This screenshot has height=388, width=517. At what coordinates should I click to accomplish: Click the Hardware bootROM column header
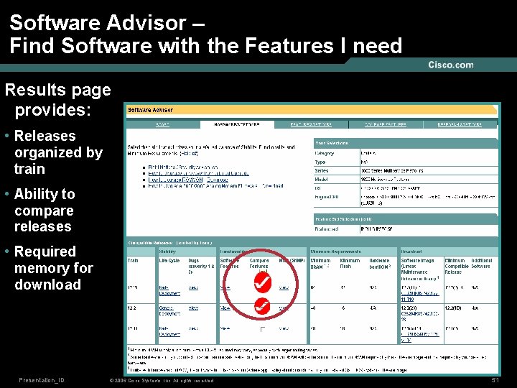(x=380, y=263)
